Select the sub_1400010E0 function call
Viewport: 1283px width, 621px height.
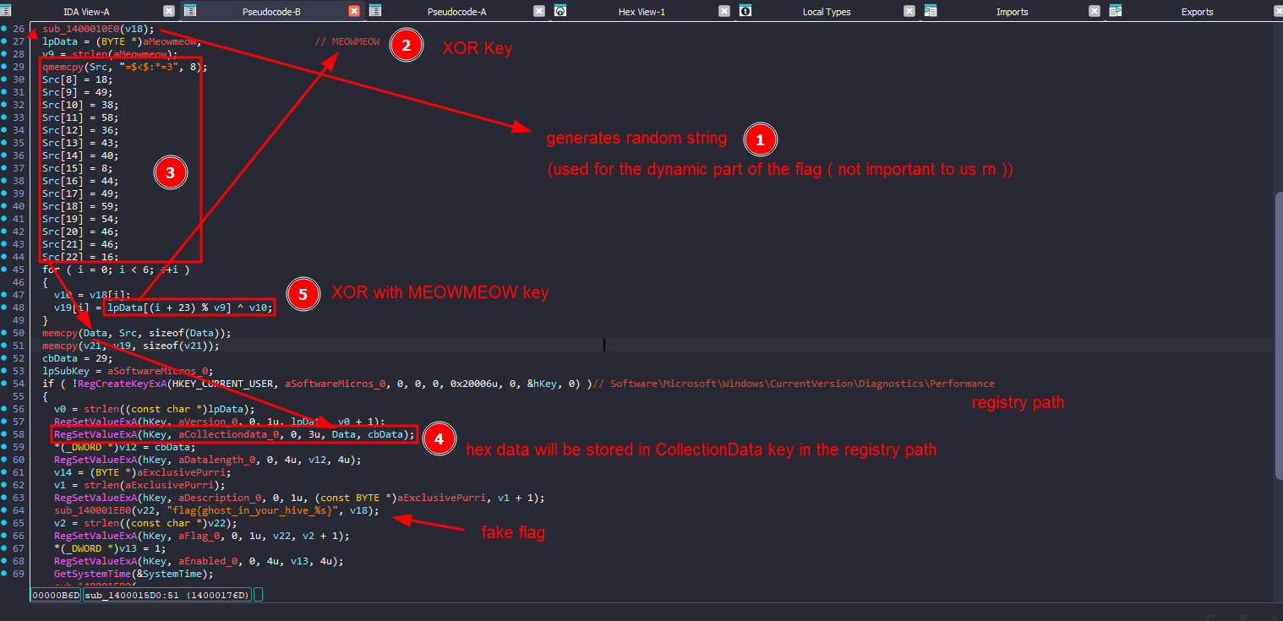80,29
